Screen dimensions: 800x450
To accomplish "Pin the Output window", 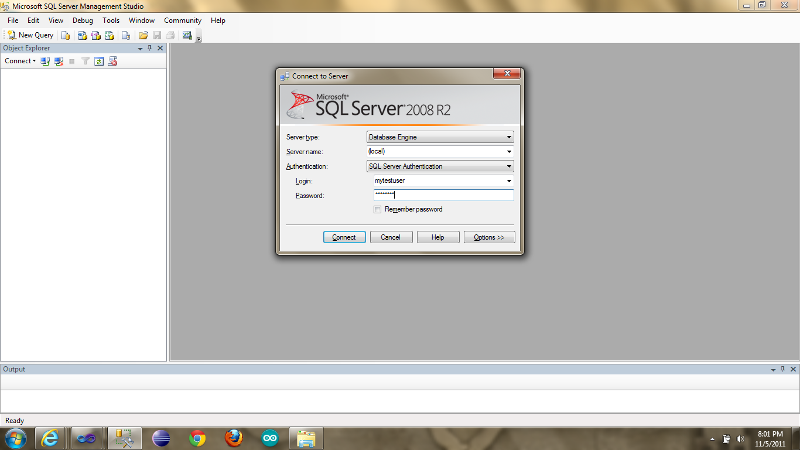I will click(782, 369).
